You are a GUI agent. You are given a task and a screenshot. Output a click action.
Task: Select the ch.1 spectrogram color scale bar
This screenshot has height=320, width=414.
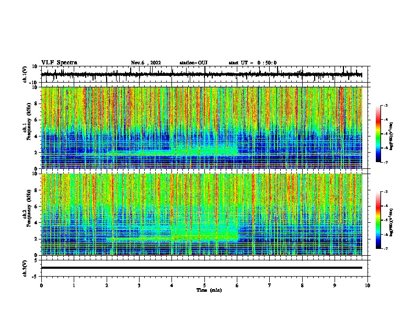point(378,134)
